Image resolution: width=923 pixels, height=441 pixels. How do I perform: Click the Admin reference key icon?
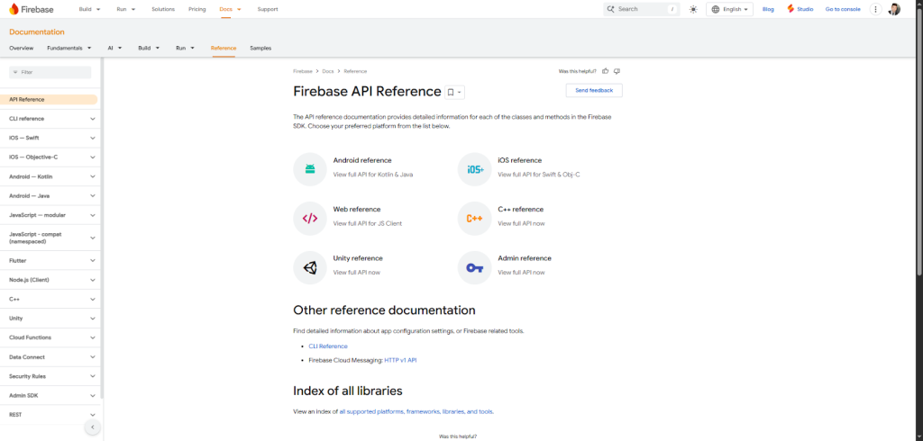(474, 267)
